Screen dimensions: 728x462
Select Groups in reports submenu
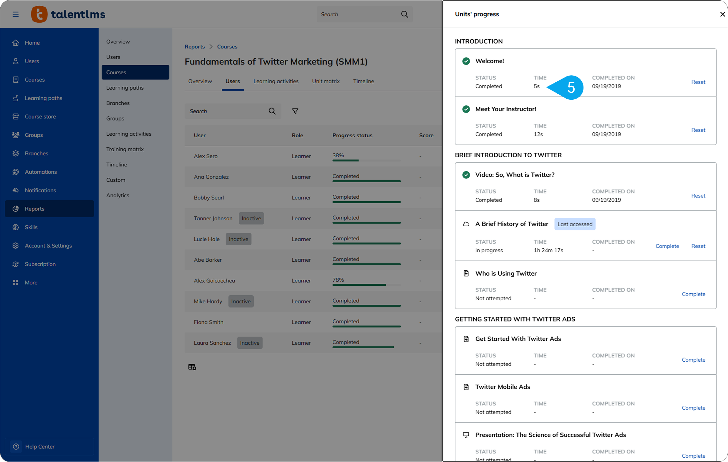pos(115,118)
